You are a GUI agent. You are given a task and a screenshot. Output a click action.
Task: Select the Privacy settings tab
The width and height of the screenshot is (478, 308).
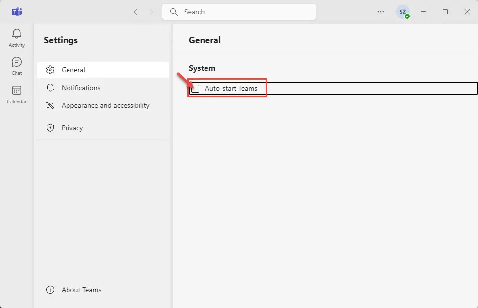tap(103, 128)
